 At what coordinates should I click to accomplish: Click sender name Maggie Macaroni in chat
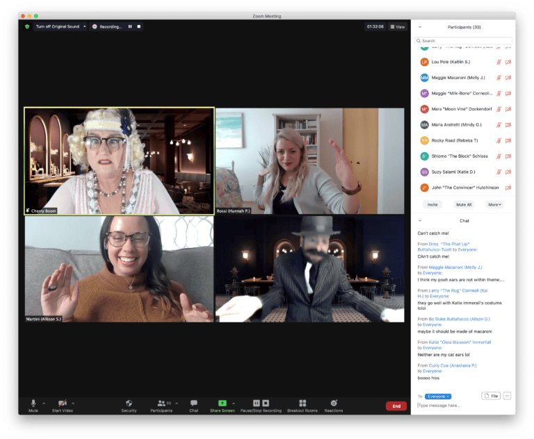click(455, 267)
